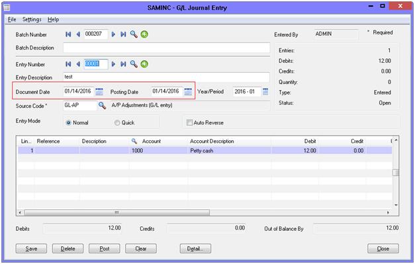This screenshot has height=264, width=415.
Task: Click grid vertical scrollbar thumb
Action: point(396,173)
